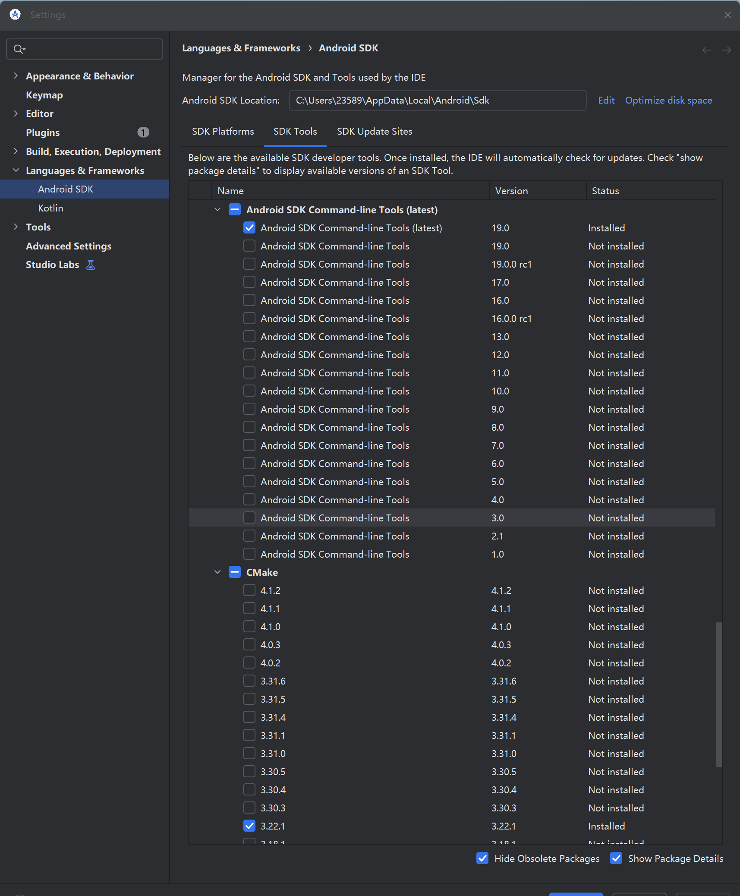
Task: Collapse Languages & Frameworks section
Action: (16, 170)
